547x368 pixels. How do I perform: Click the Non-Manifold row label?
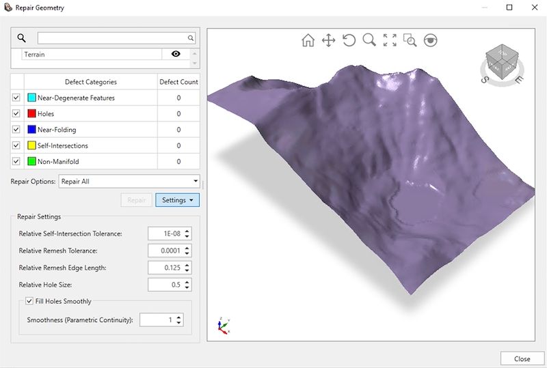pos(58,162)
